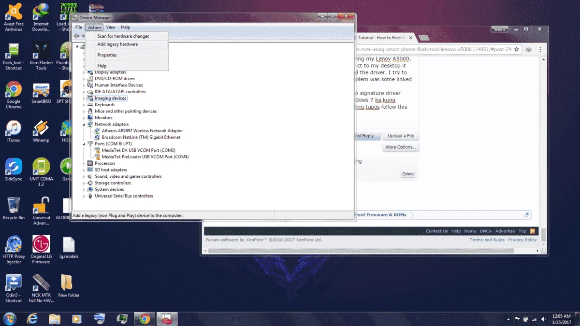Open Windows Explorer from the taskbar

click(x=55, y=319)
